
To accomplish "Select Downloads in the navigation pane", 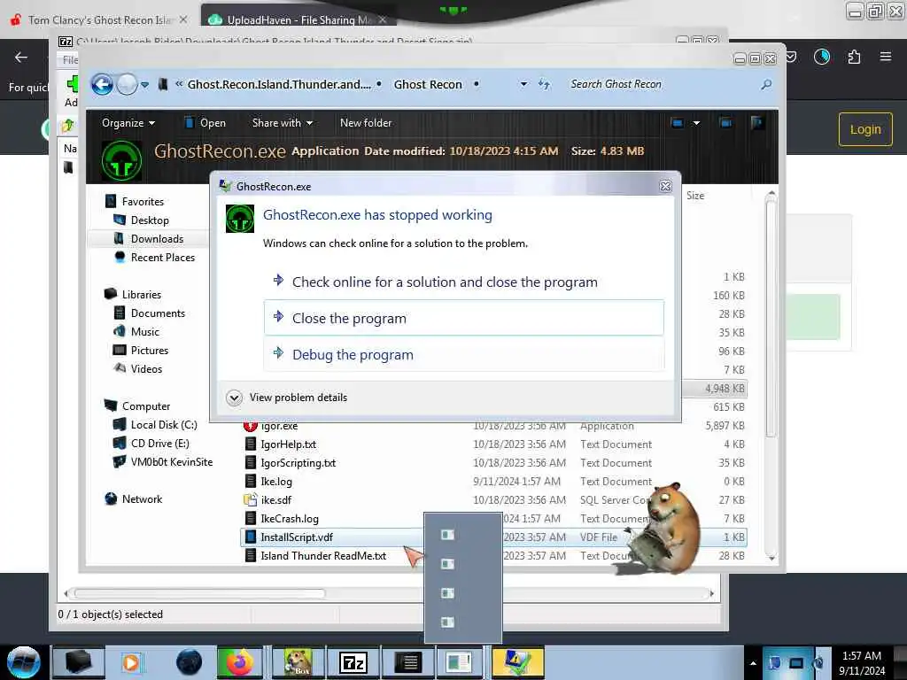I will 156,239.
